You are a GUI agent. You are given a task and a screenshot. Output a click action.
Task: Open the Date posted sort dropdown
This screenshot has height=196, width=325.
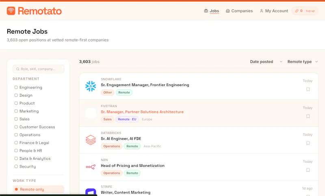click(x=266, y=62)
